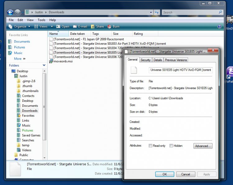Image resolution: width=233 pixels, height=185 pixels.
Task: Select .thumbnails folder in tree
Action: pyautogui.click(x=30, y=91)
